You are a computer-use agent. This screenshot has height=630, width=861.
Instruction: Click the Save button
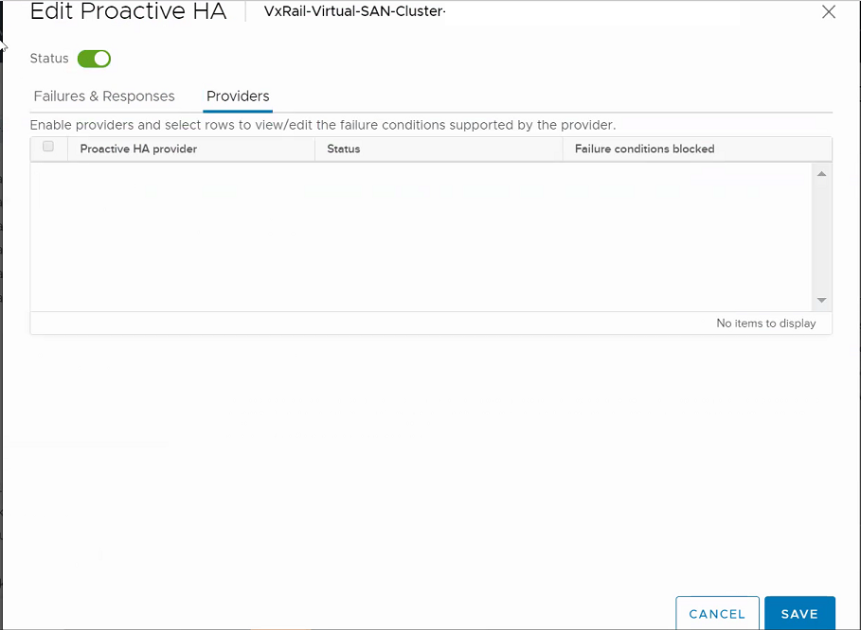tap(799, 613)
